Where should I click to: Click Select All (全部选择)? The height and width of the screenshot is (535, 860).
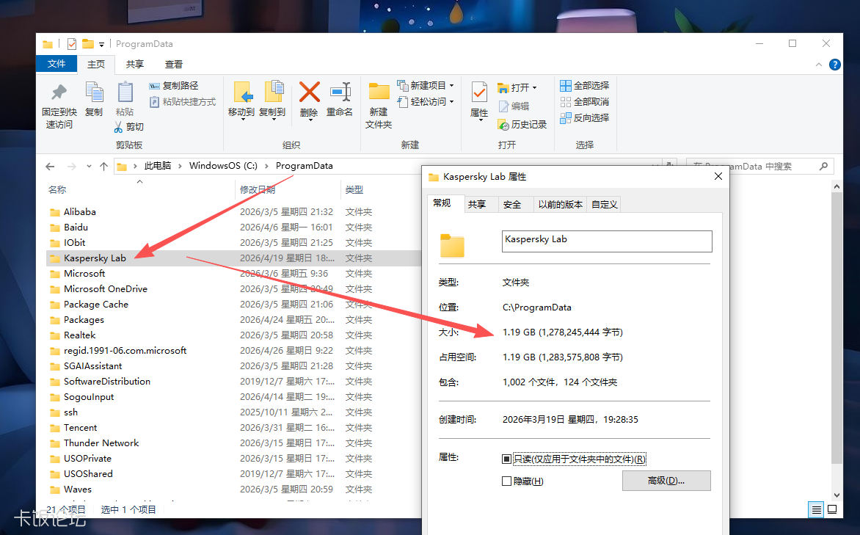pyautogui.click(x=585, y=86)
